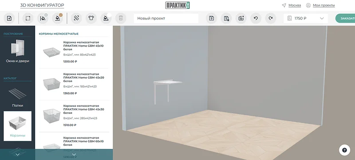Open the Полки catalog category
This screenshot has height=160, width=355.
(x=17, y=97)
